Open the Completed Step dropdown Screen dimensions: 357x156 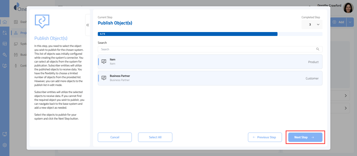pyautogui.click(x=312, y=24)
